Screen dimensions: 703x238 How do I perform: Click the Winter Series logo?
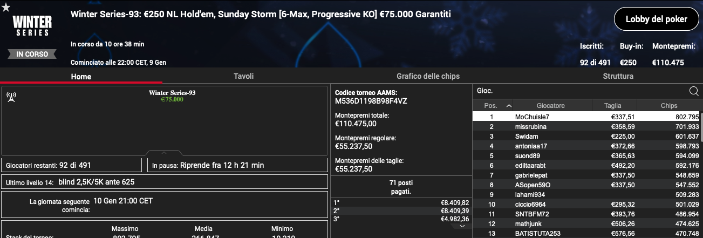32,25
